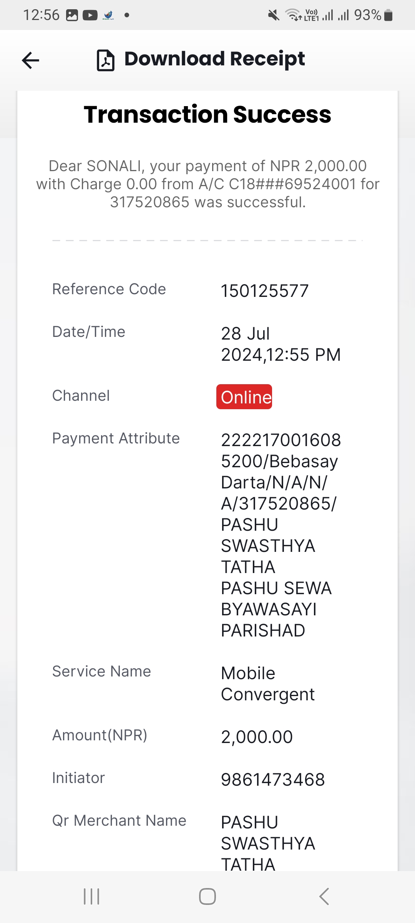The height and width of the screenshot is (923, 415).
Task: Tap the gallery image notification icon
Action: (72, 15)
